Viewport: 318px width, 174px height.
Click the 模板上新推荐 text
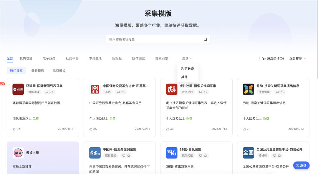22,167
